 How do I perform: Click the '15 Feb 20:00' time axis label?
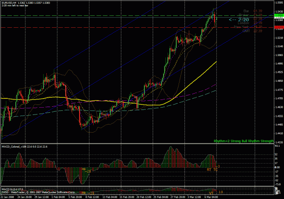pyautogui.click(x=126, y=197)
